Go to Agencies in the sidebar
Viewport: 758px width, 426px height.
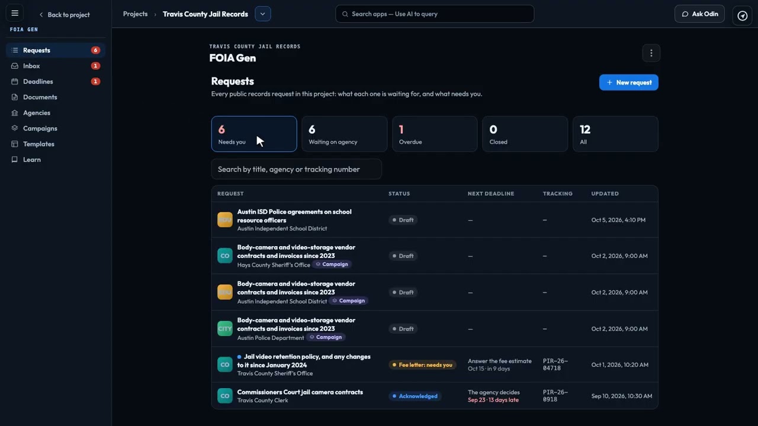point(56,112)
